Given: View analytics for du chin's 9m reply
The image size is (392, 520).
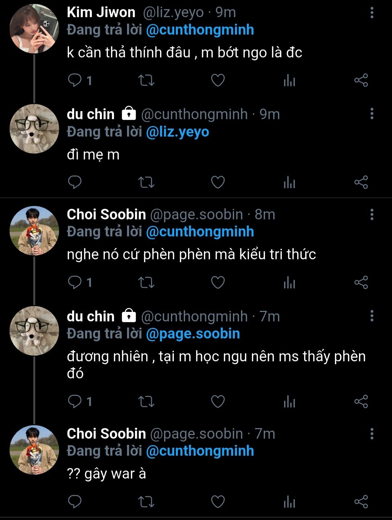Looking at the screenshot, I should (x=289, y=182).
